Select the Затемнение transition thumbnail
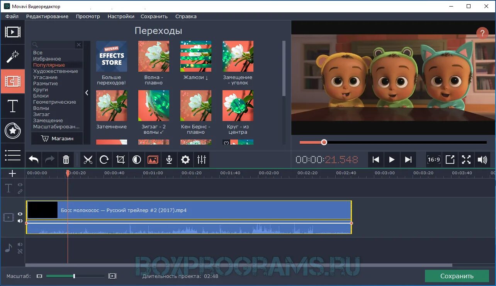 tap(112, 106)
